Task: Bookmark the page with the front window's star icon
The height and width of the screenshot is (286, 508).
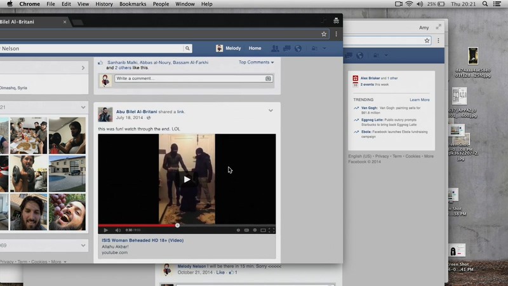Action: (324, 34)
